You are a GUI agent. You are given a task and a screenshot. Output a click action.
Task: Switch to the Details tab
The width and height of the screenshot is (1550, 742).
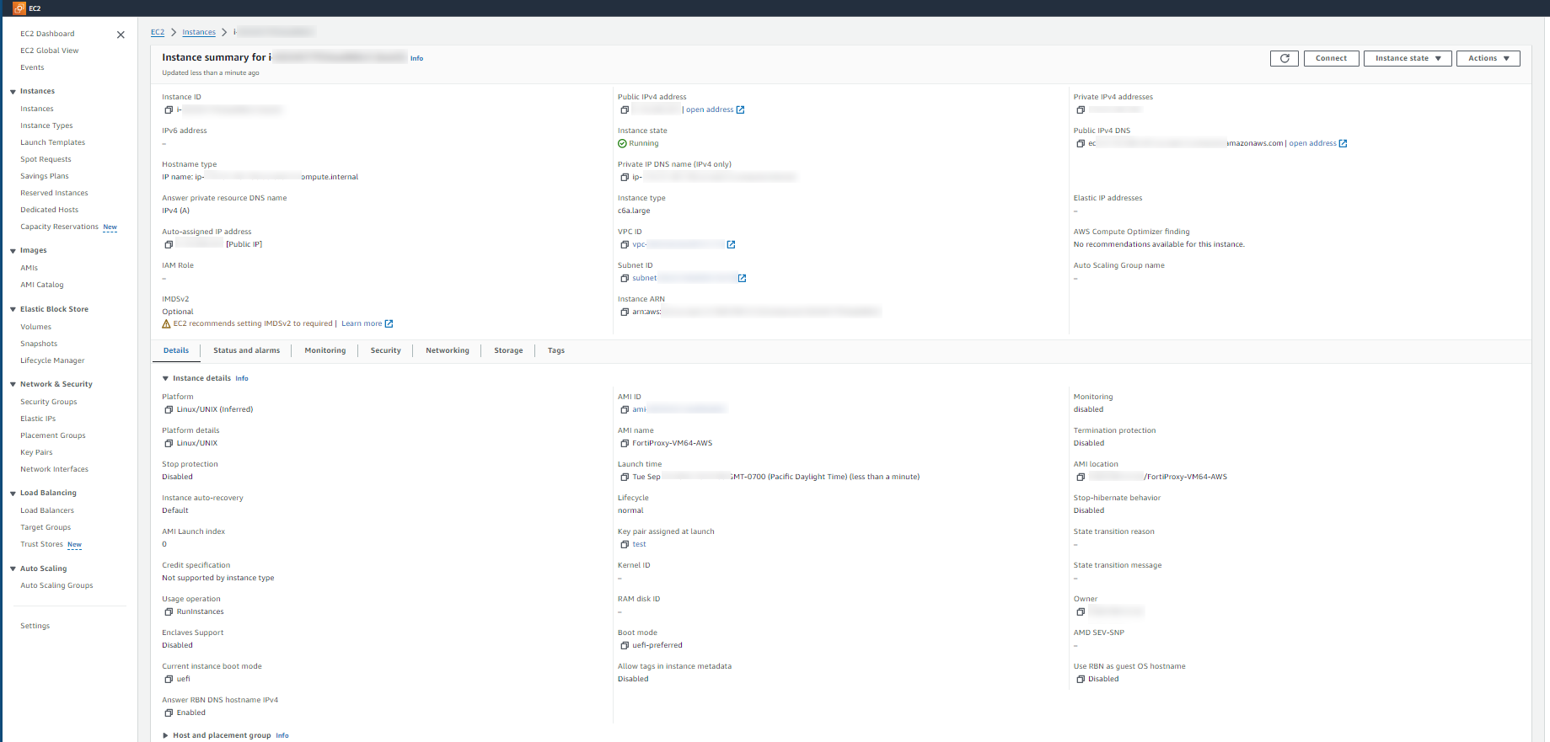176,350
